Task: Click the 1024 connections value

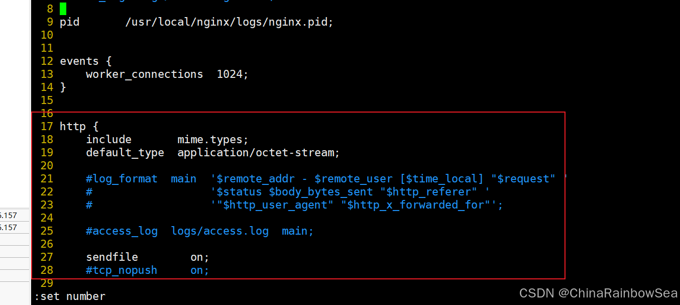Action: pyautogui.click(x=233, y=74)
